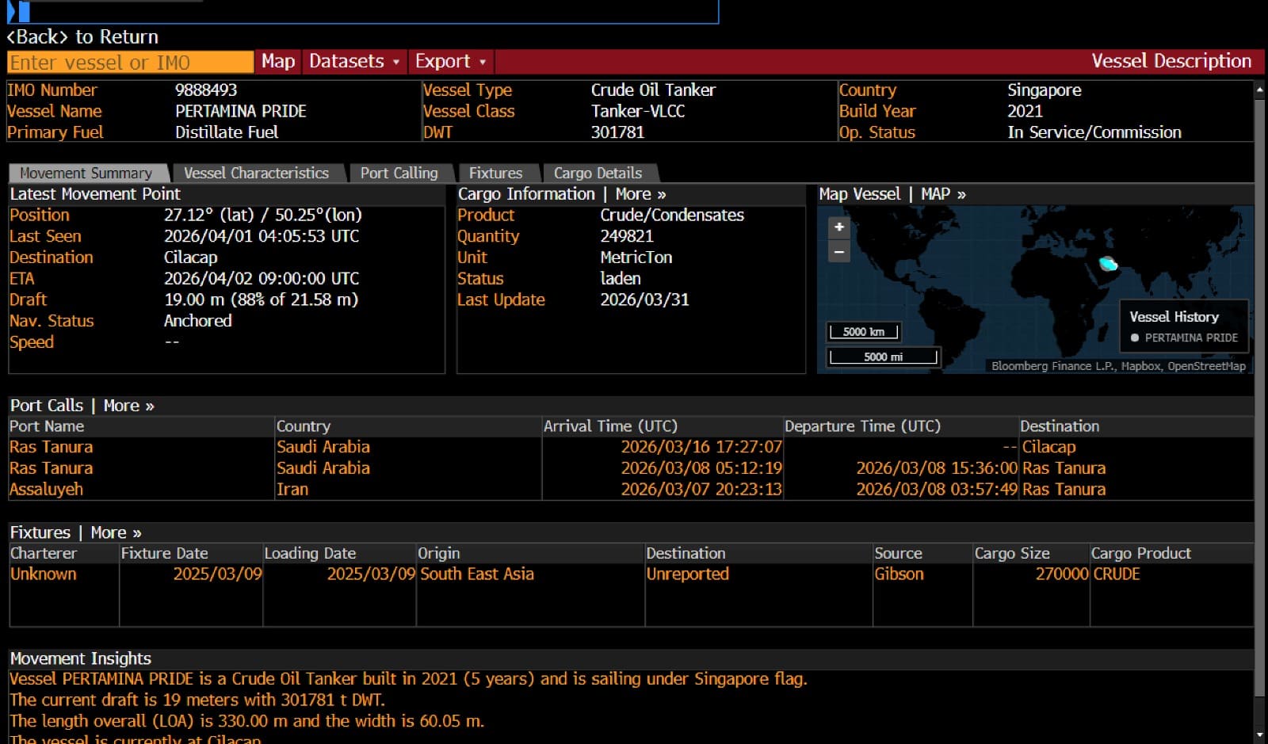The height and width of the screenshot is (744, 1268).
Task: Select the Movement Summary tab
Action: click(x=86, y=173)
